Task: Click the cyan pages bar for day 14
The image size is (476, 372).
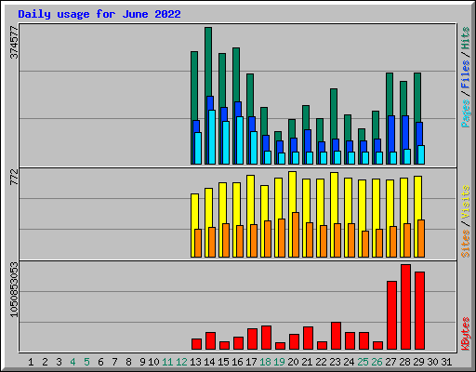Action: click(212, 137)
